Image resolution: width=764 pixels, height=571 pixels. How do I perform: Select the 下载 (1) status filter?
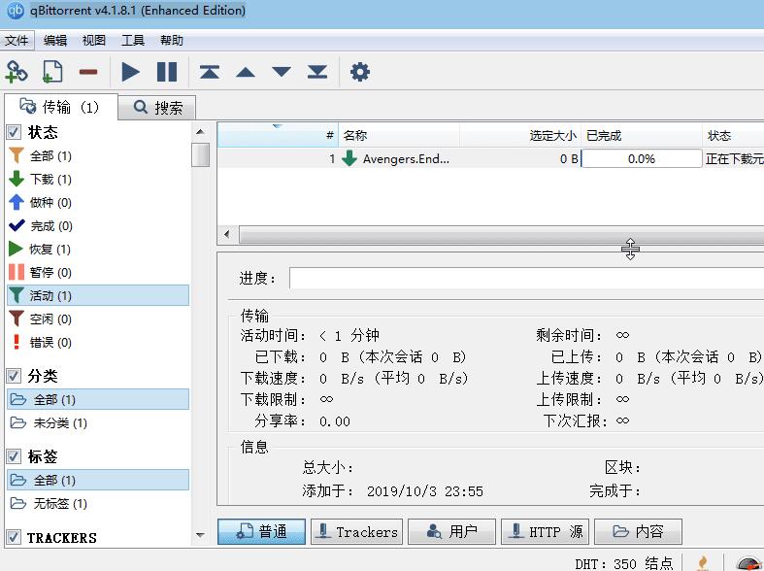click(x=97, y=180)
